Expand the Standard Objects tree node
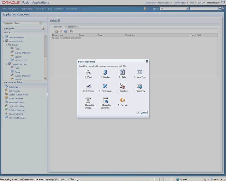Viewport: 226px width, 181px height. [x=4, y=37]
